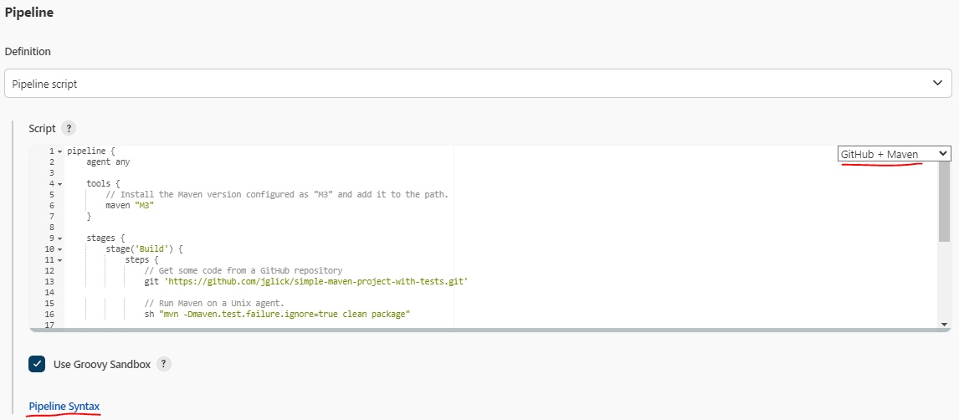
Task: Collapse the stage('Build') fold arrow on line 10
Action: [x=60, y=249]
